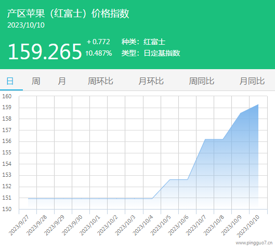The height and width of the screenshot is (248, 275).
Task: Click the www.pingguo7.cn watermark link
Action: [x=254, y=243]
